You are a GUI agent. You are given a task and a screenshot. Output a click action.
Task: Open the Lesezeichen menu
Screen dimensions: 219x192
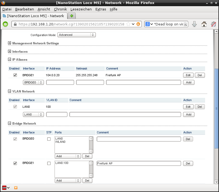coord(81,9)
